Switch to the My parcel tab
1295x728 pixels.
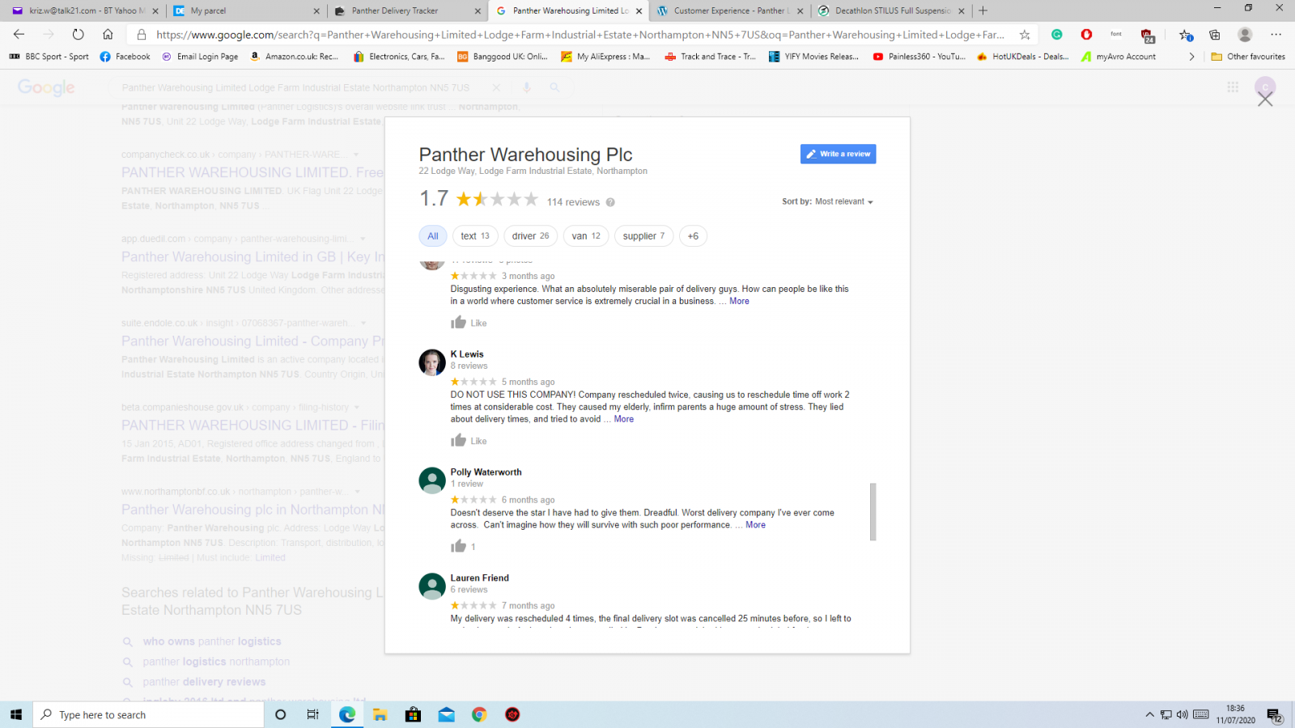(247, 11)
